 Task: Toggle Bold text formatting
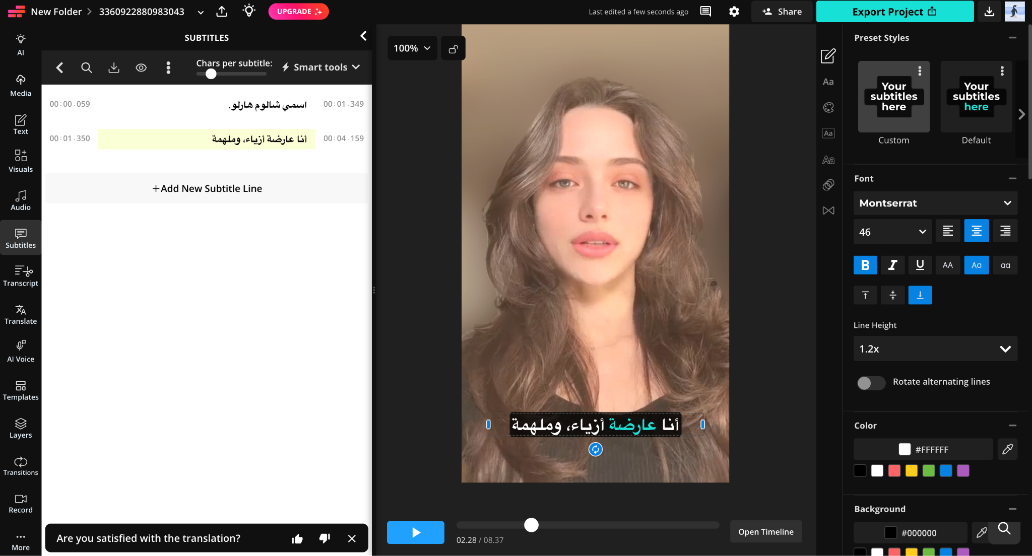point(865,265)
